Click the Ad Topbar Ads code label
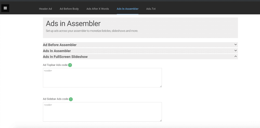 point(55,65)
